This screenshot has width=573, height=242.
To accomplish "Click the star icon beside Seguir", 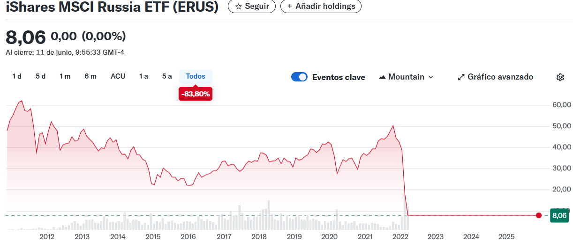I will (238, 7).
